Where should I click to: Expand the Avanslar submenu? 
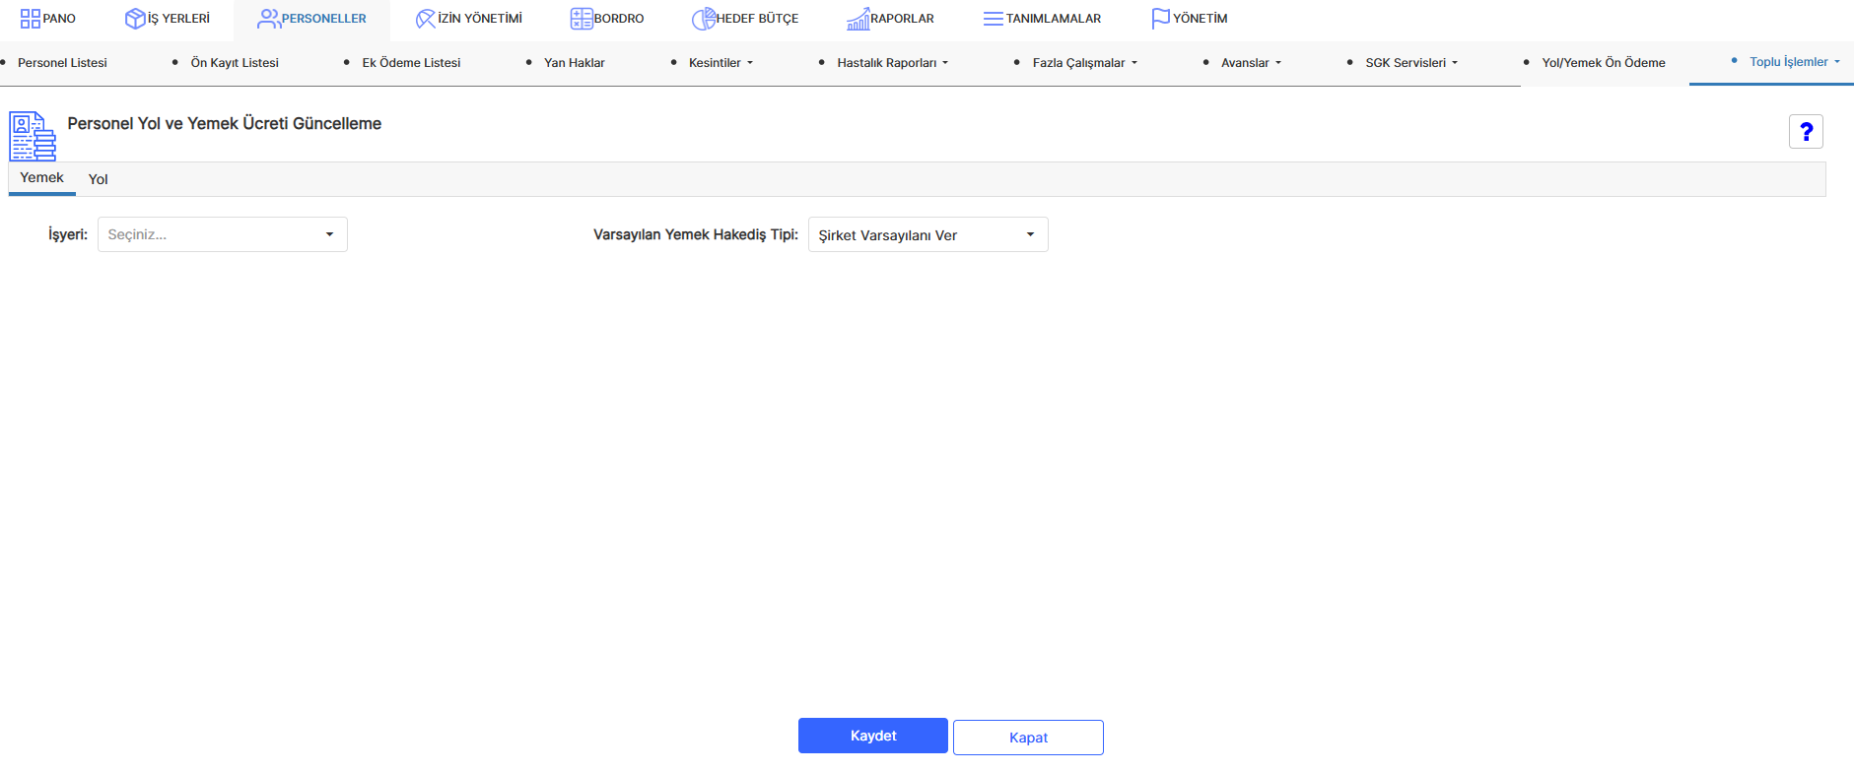[1252, 63]
